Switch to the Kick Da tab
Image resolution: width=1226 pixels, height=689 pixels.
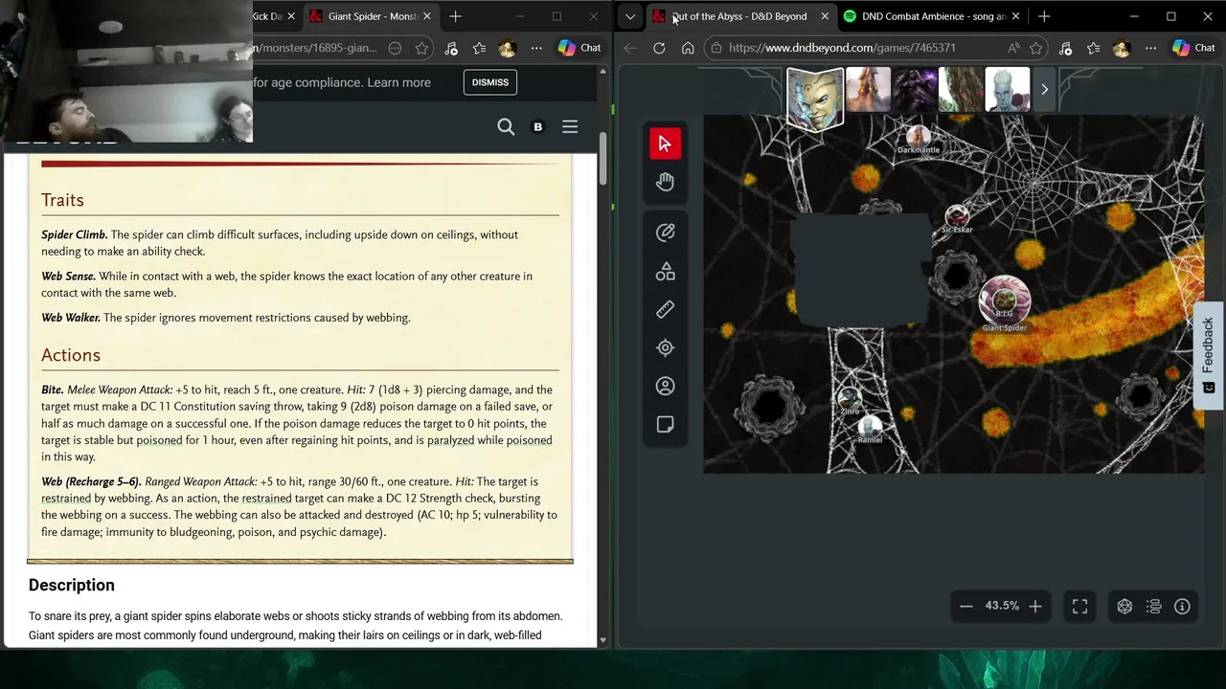pos(267,16)
